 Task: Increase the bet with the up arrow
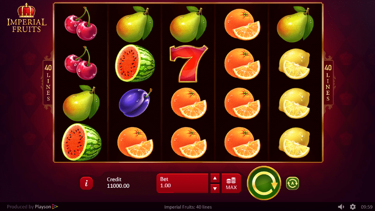click(x=215, y=178)
